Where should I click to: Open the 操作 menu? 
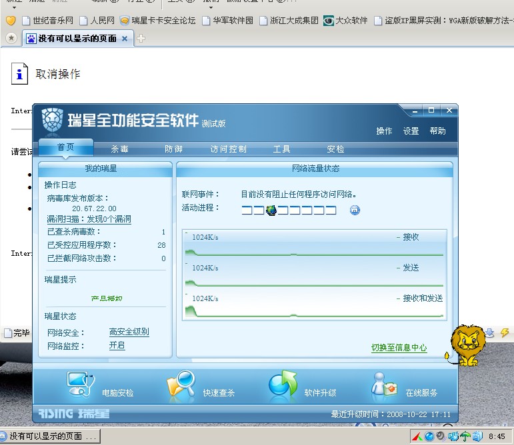tap(384, 131)
